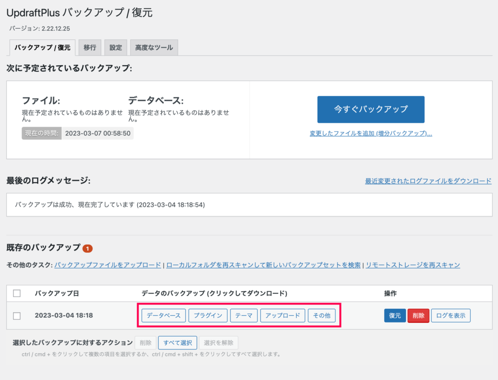This screenshot has height=380, width=498.
Task: Click the last log message text
Action: [x=110, y=205]
